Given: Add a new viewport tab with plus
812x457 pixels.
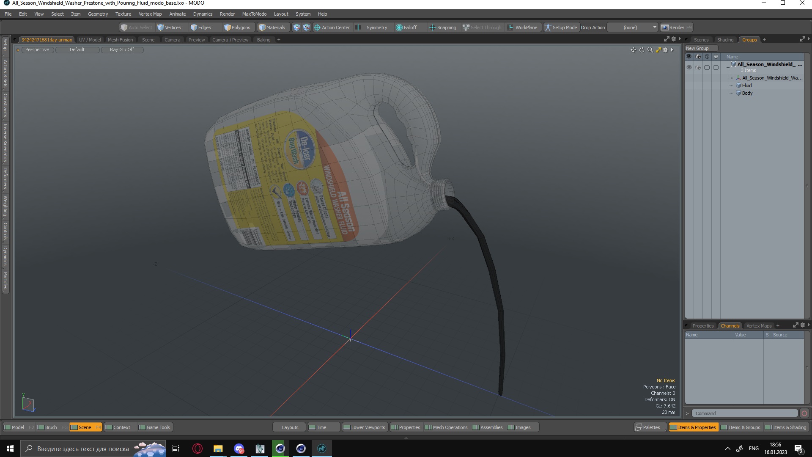Looking at the screenshot, I should pos(279,40).
